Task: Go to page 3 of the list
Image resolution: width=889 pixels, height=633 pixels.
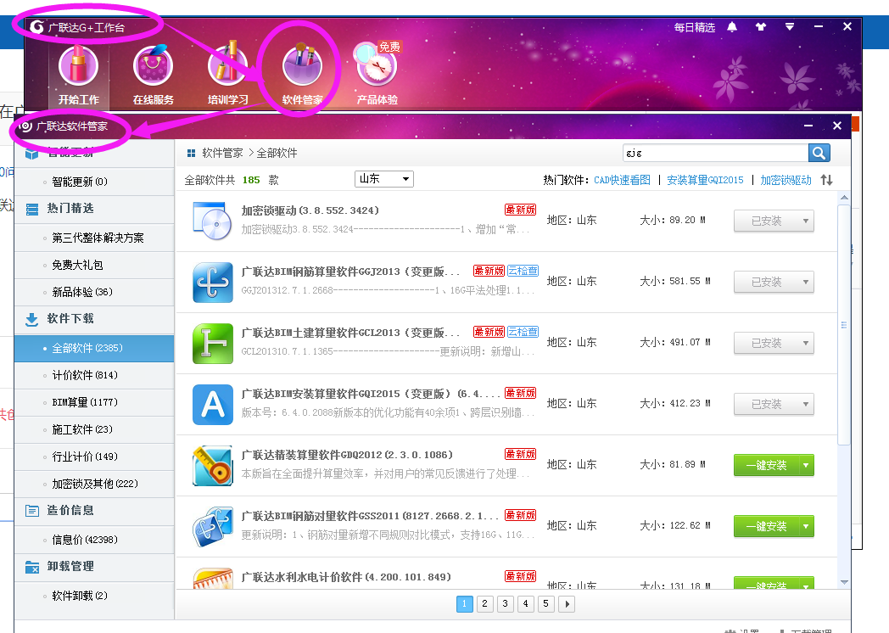Action: point(506,603)
